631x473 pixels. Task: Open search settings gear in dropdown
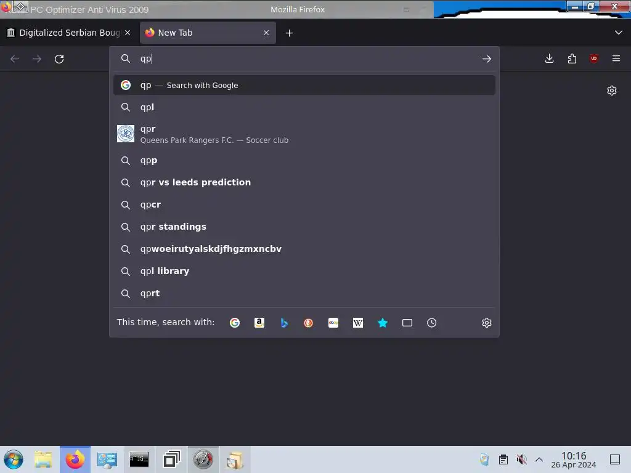tap(487, 323)
